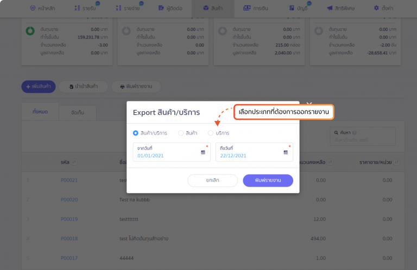Screen dimensions: 417x270
Task: Switch to the จัดเก็บ tab
Action: pyautogui.click(x=78, y=112)
